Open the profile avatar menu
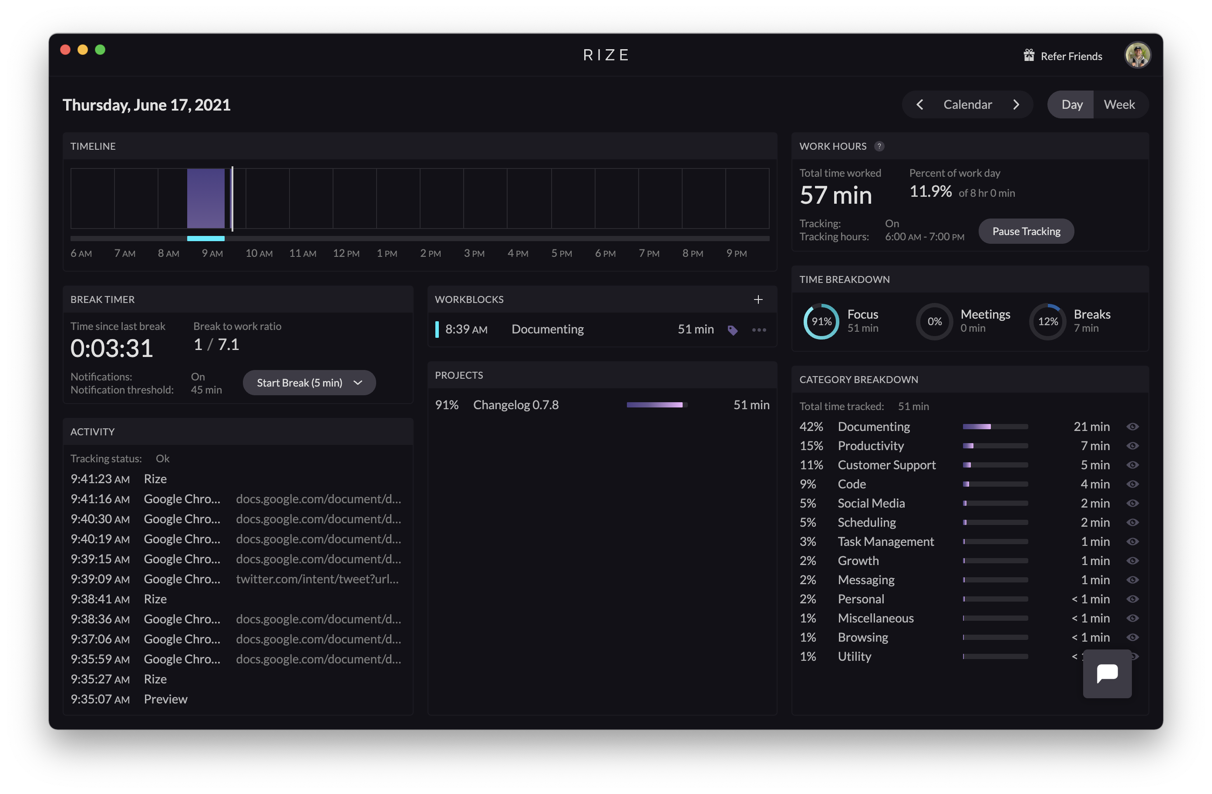The width and height of the screenshot is (1212, 794). point(1138,55)
